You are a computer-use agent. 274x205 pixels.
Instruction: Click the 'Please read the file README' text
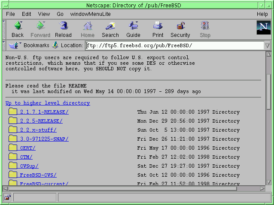[x=46, y=86]
